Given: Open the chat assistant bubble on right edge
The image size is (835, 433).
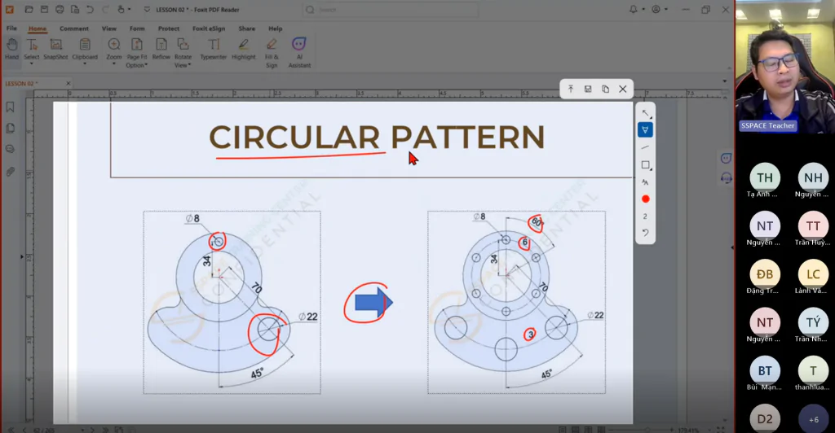Looking at the screenshot, I should coord(726,159).
